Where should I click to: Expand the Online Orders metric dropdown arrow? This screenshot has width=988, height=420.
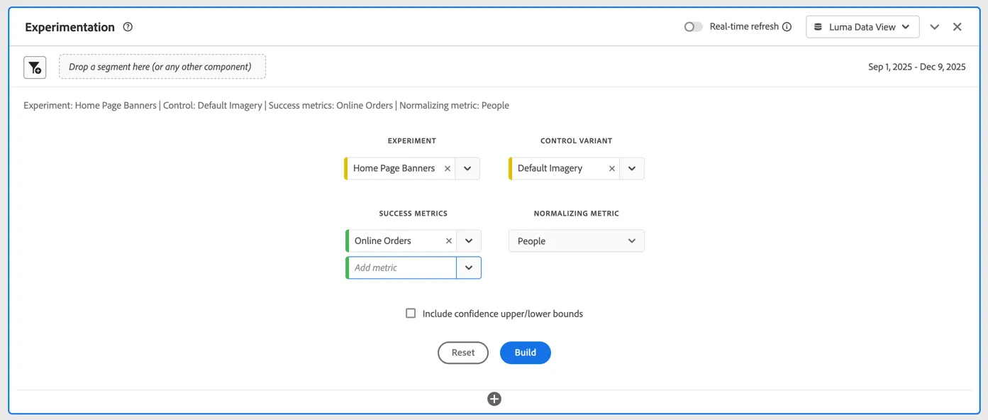click(x=469, y=241)
